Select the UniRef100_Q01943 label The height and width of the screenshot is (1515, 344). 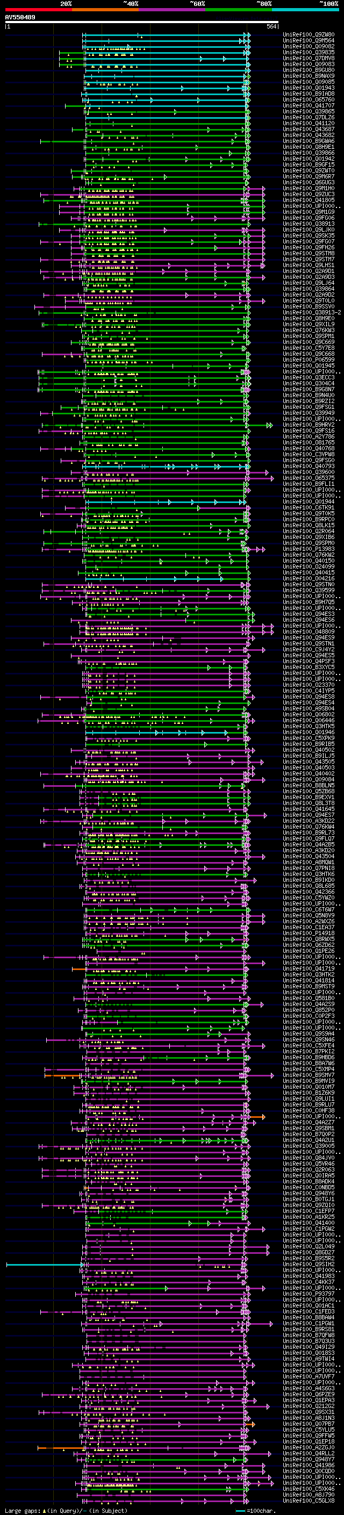pyautogui.click(x=309, y=88)
